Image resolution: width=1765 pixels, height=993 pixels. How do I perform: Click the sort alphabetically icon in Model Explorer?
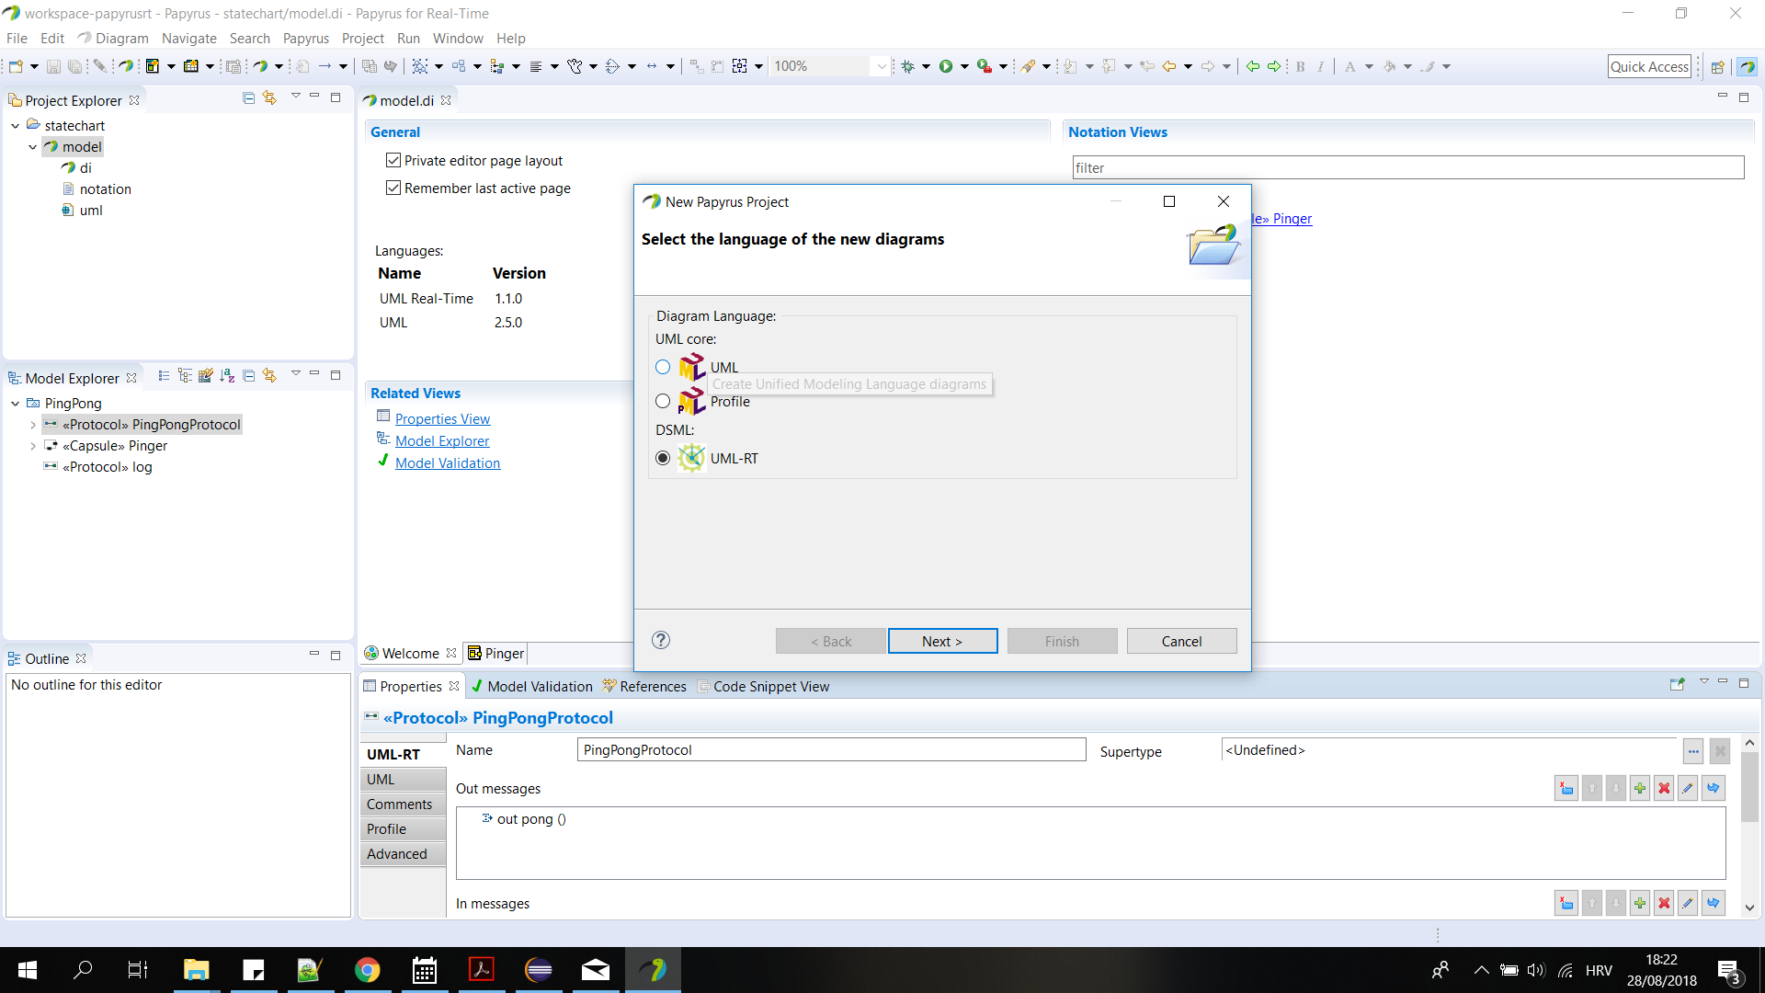point(227,375)
